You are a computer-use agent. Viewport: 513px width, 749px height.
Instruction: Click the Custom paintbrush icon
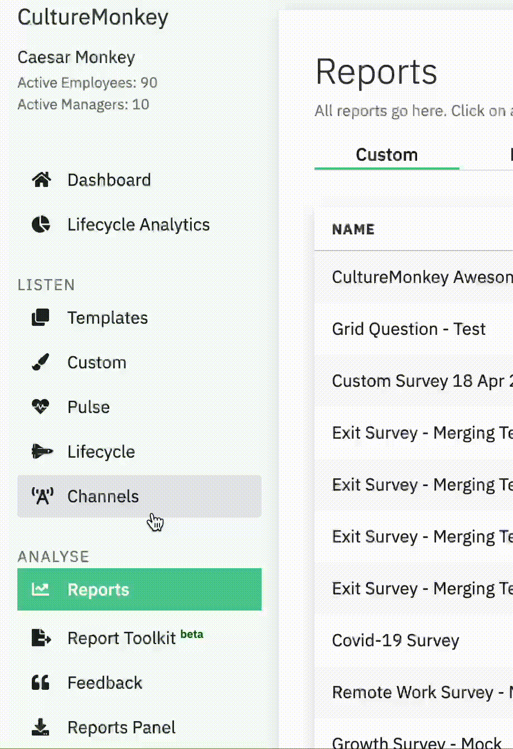click(41, 362)
